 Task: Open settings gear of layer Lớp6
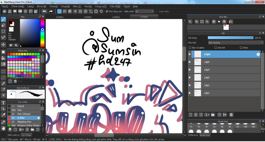pyautogui.click(x=258, y=54)
